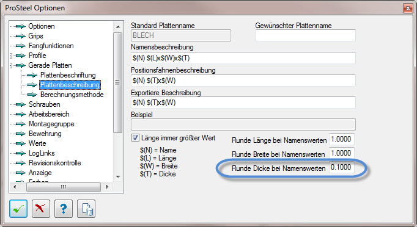Click the arrow icon beside Grips
This screenshot has width=417, height=227.
pyautogui.click(x=20, y=36)
